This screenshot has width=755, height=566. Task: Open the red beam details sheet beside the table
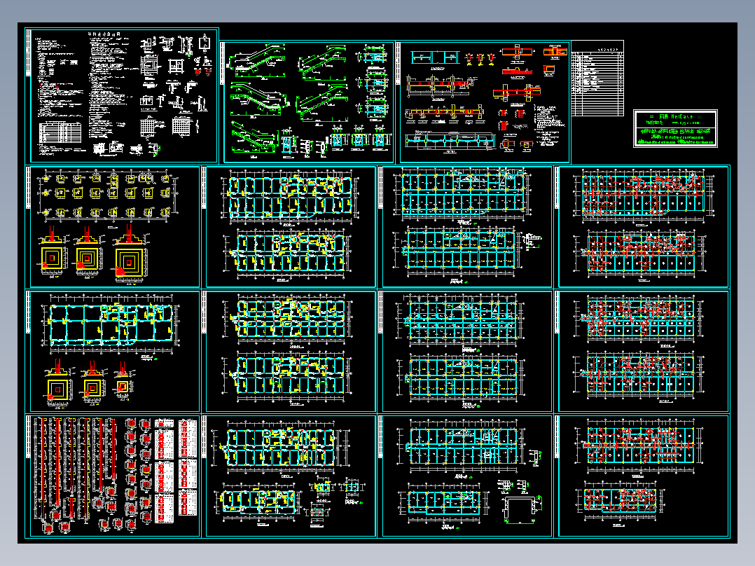pos(483,102)
